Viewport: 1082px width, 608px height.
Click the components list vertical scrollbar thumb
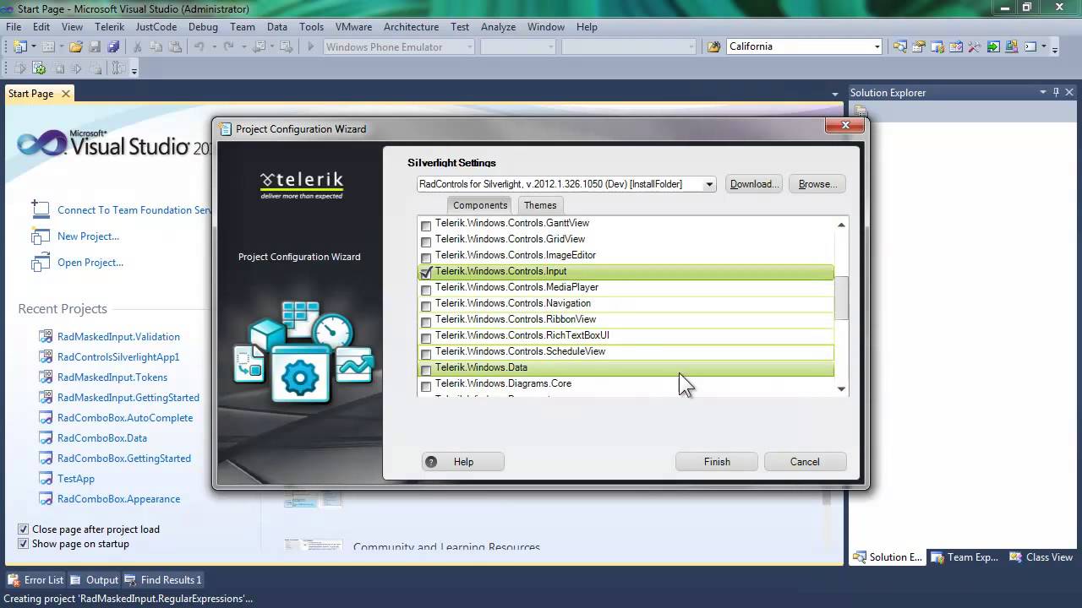point(841,297)
